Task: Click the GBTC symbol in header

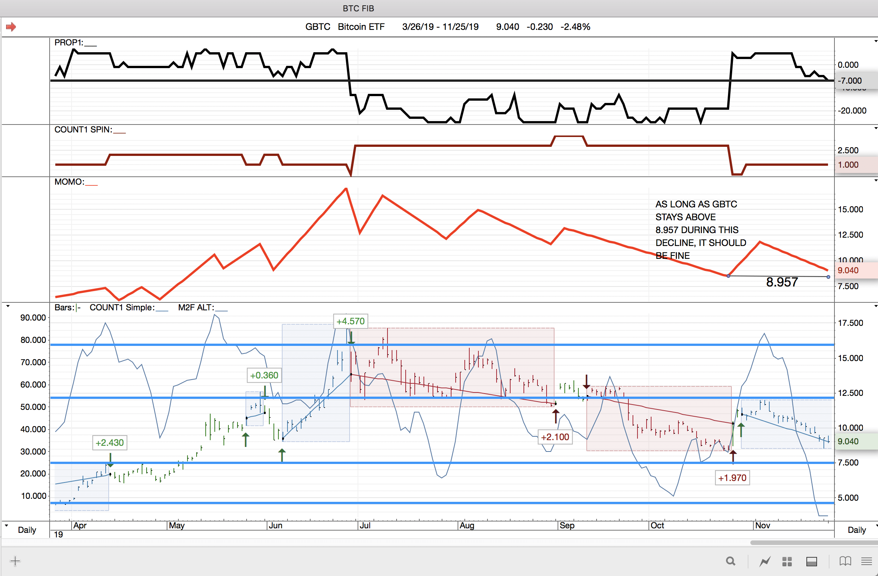Action: pyautogui.click(x=317, y=27)
